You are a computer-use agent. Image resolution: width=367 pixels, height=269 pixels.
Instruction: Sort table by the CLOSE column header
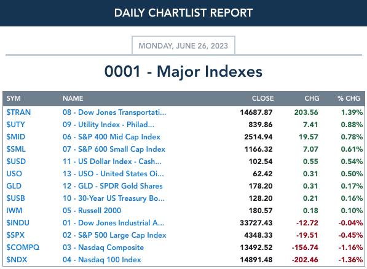coord(262,98)
